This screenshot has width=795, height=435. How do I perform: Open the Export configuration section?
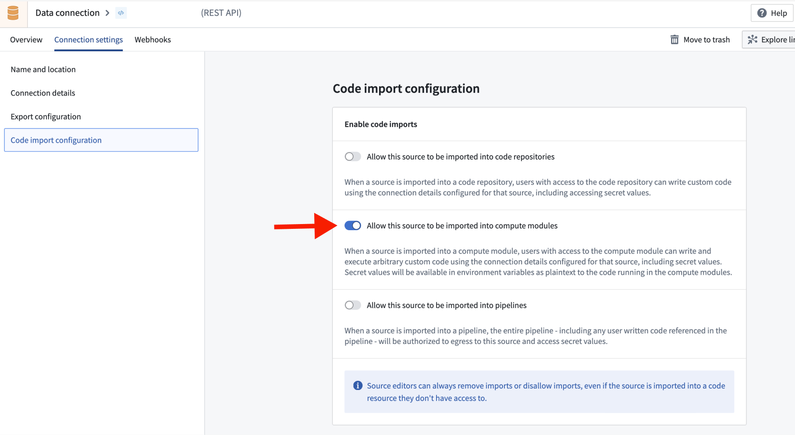click(46, 116)
